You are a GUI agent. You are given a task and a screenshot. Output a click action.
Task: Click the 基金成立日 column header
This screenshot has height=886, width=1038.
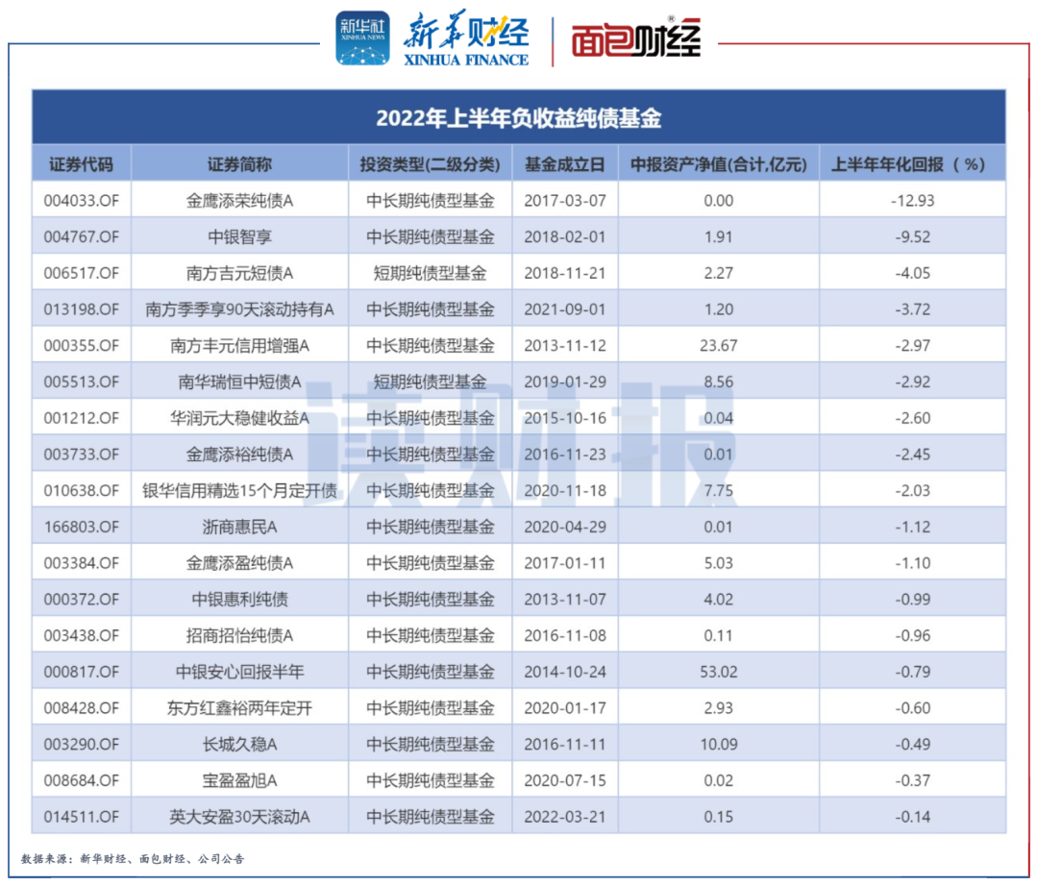565,164
